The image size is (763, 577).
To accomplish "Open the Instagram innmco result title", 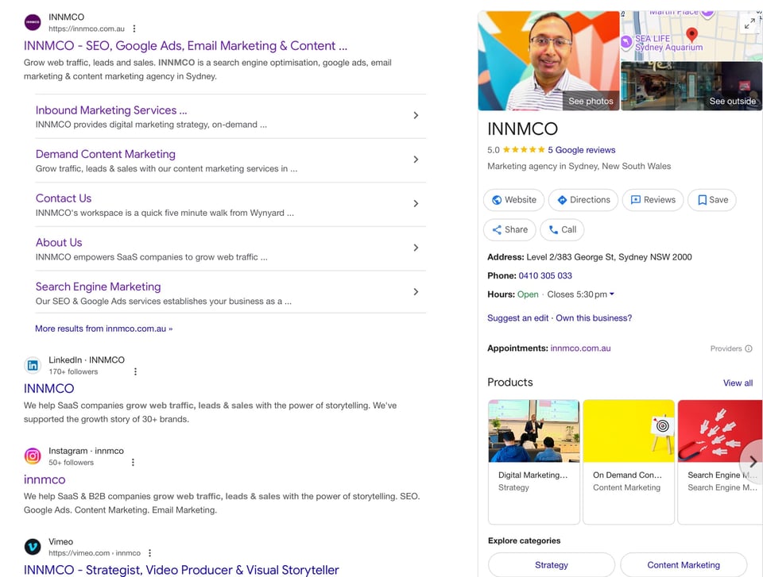I will (45, 479).
